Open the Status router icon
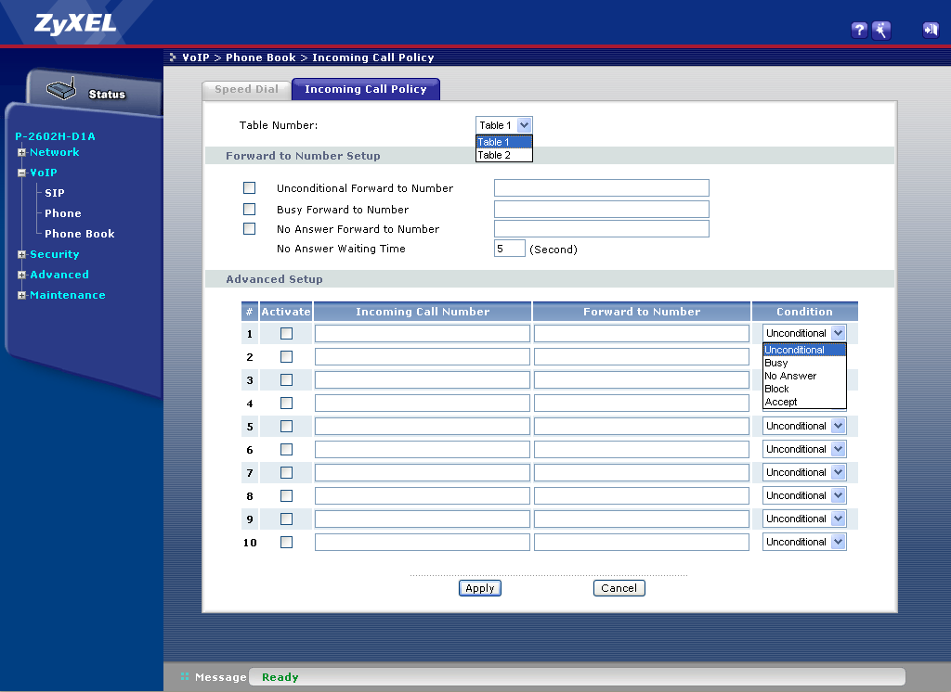 point(61,89)
